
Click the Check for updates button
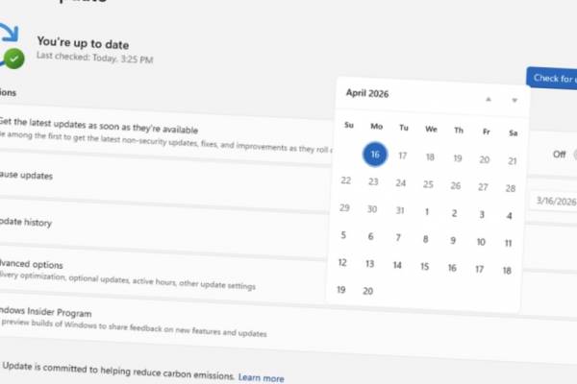(552, 78)
